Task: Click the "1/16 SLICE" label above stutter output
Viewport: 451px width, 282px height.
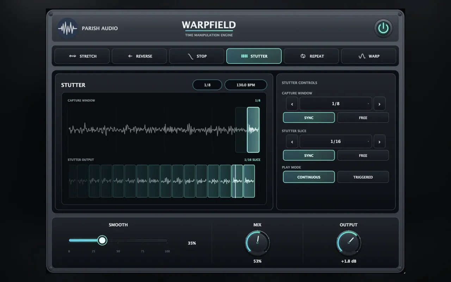Action: pyautogui.click(x=253, y=160)
